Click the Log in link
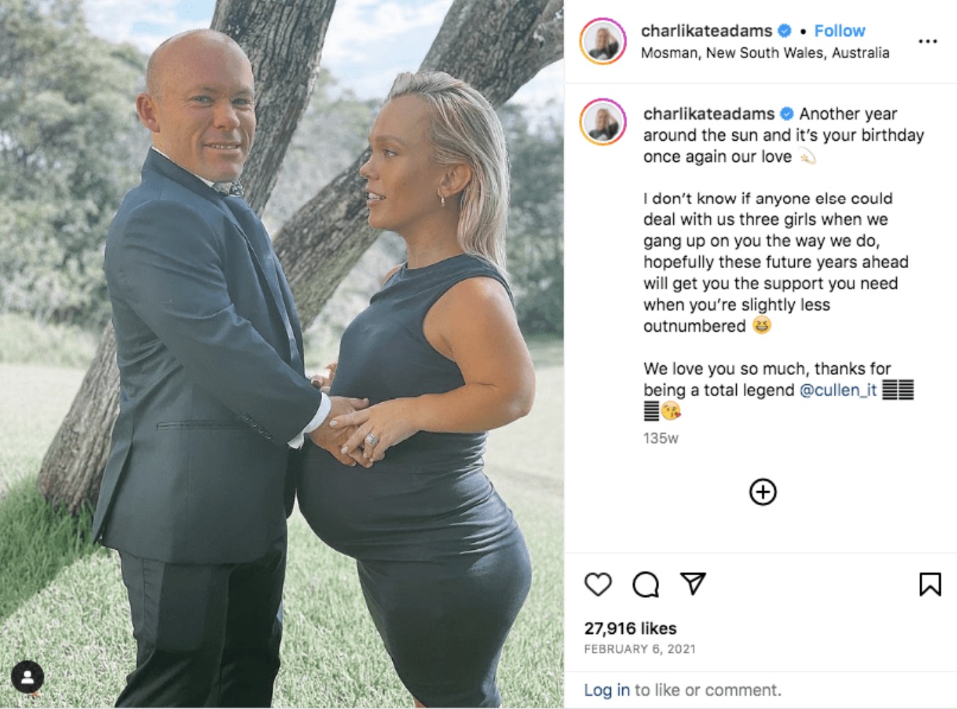 click(607, 690)
